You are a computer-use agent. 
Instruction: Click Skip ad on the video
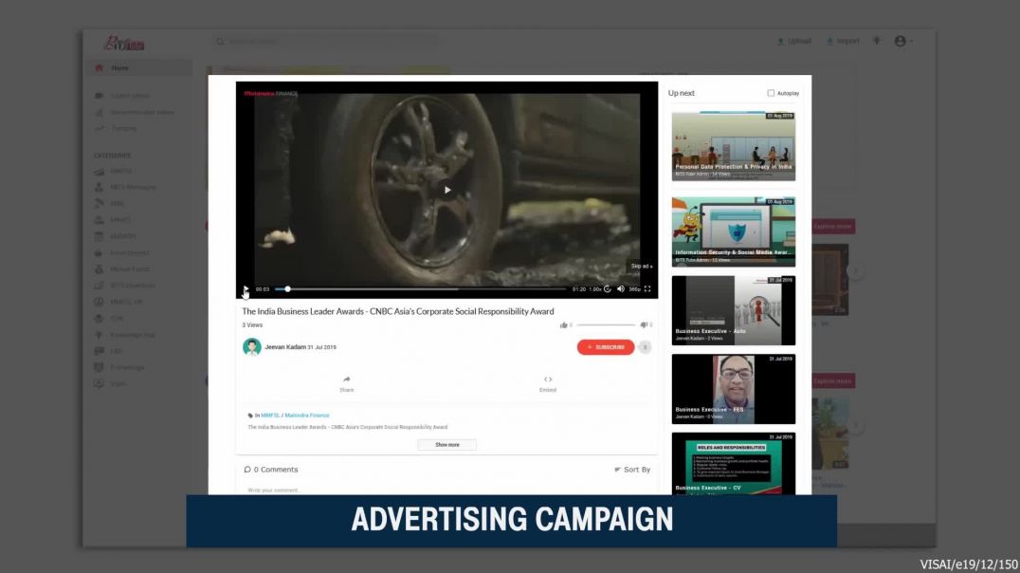(642, 266)
